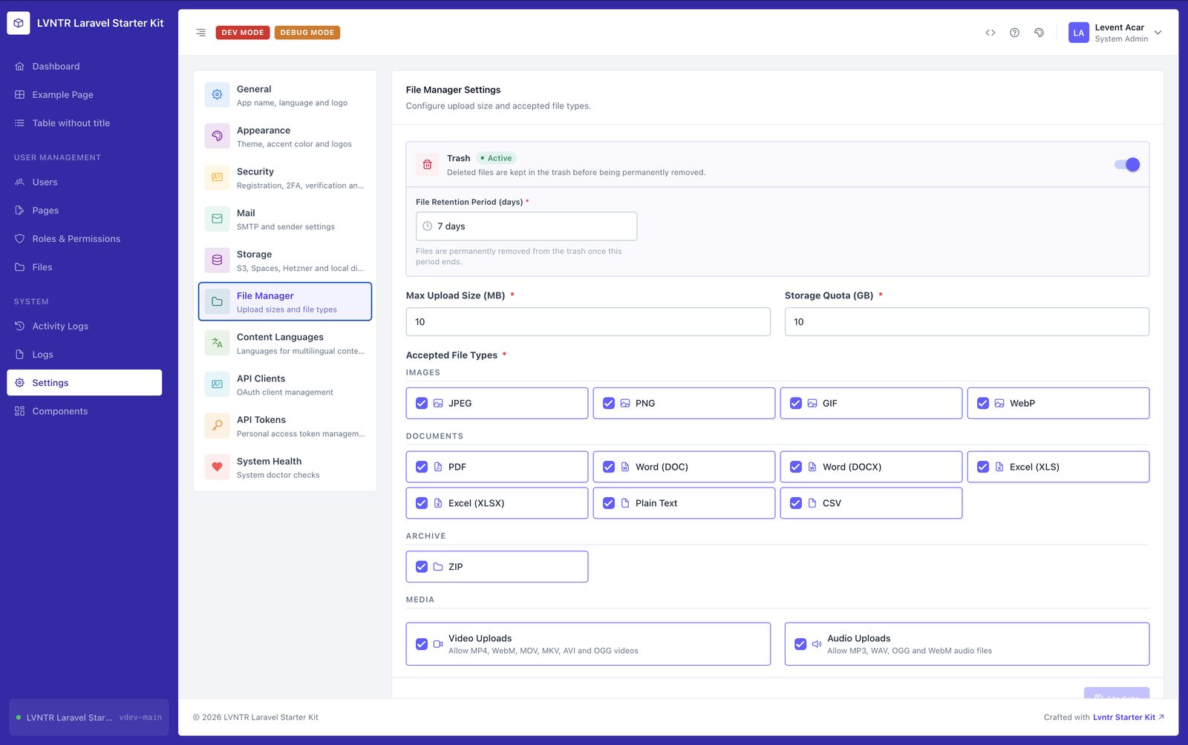
Task: Click the API Tokens key icon
Action: click(x=217, y=426)
